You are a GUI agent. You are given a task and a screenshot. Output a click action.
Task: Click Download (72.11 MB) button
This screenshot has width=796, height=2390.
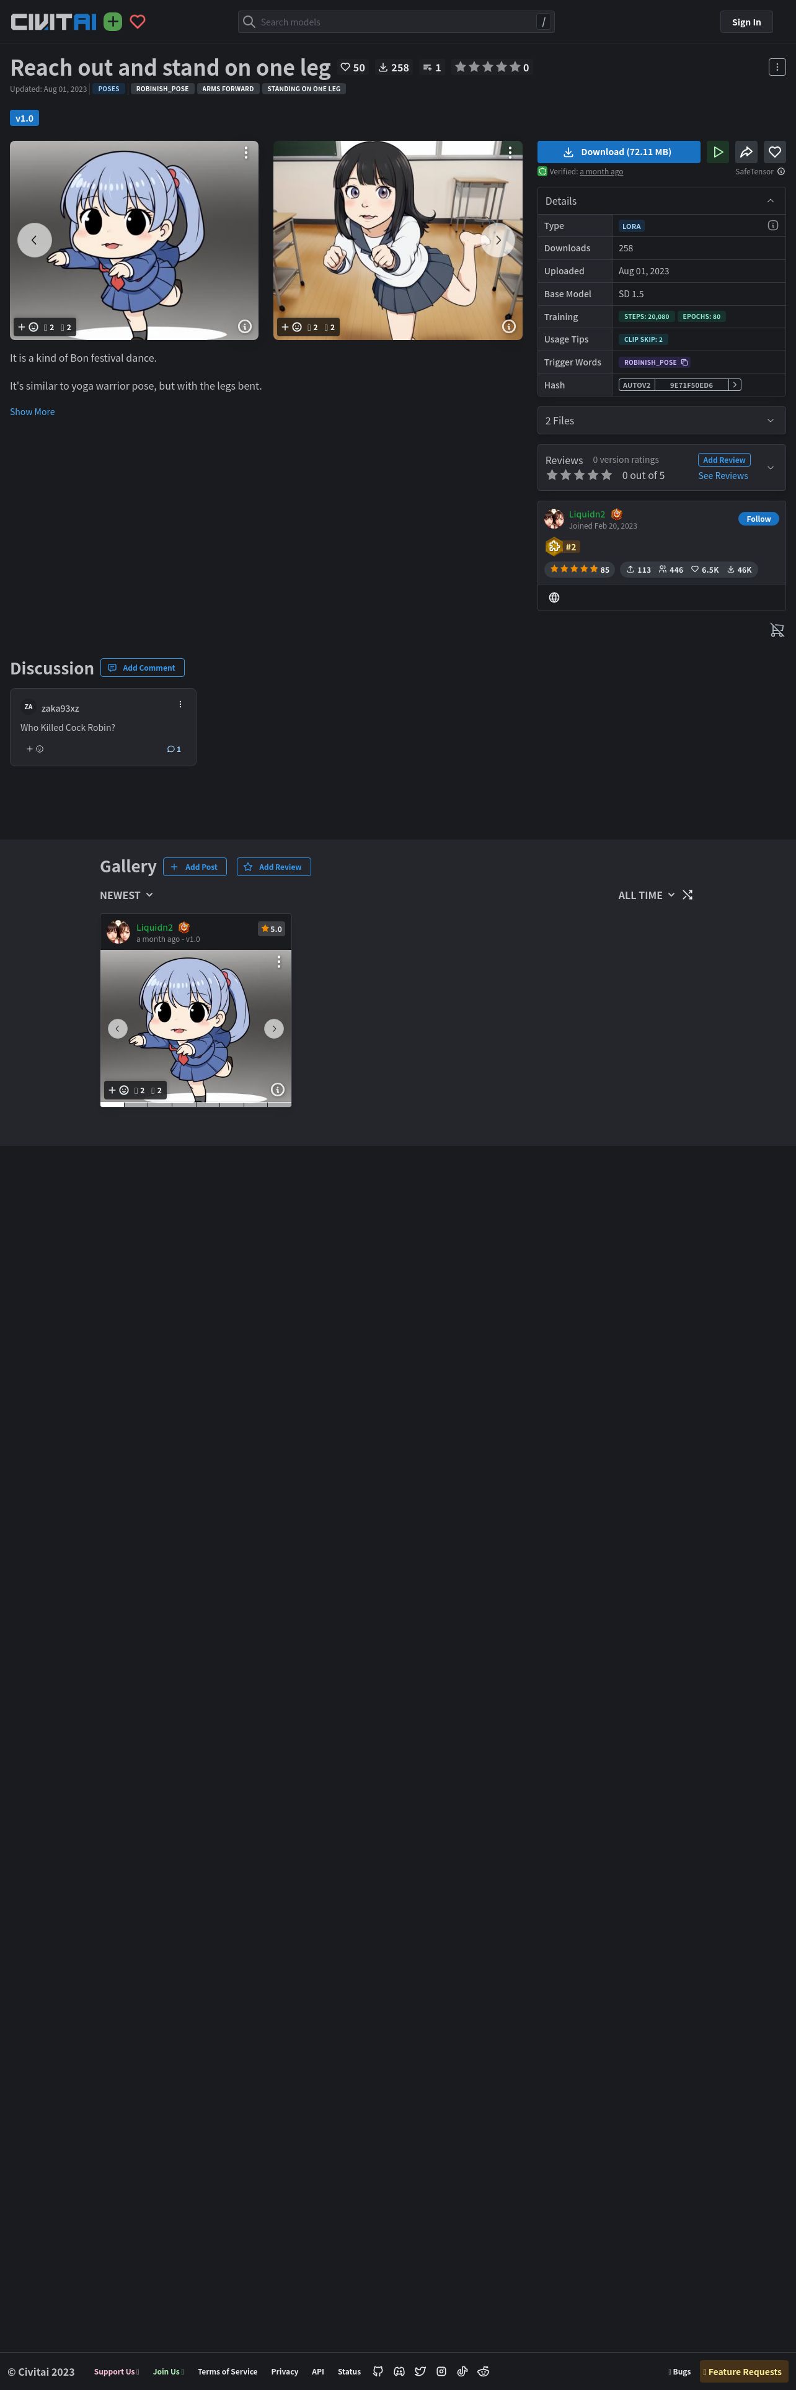click(x=619, y=152)
